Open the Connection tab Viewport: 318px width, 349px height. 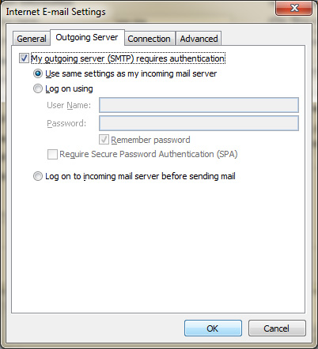click(x=150, y=39)
